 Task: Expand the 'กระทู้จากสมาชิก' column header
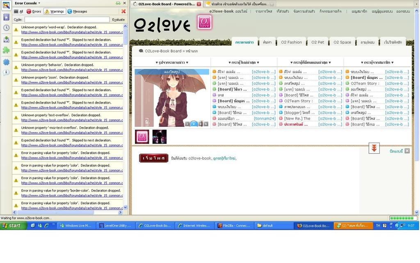pyautogui.click(x=377, y=62)
